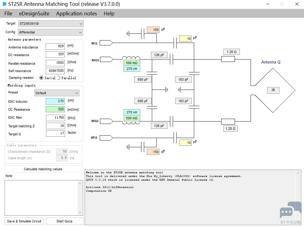Click the EMC Inductor 270 field
This screenshot has height=227, width=304.
[55, 101]
